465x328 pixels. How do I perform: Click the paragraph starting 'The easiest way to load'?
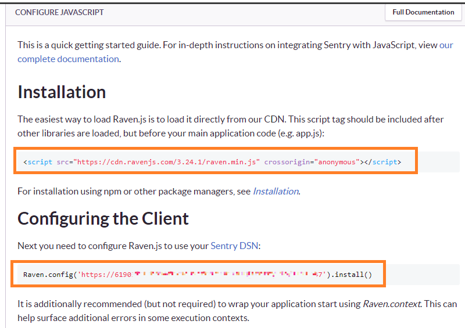pos(230,126)
